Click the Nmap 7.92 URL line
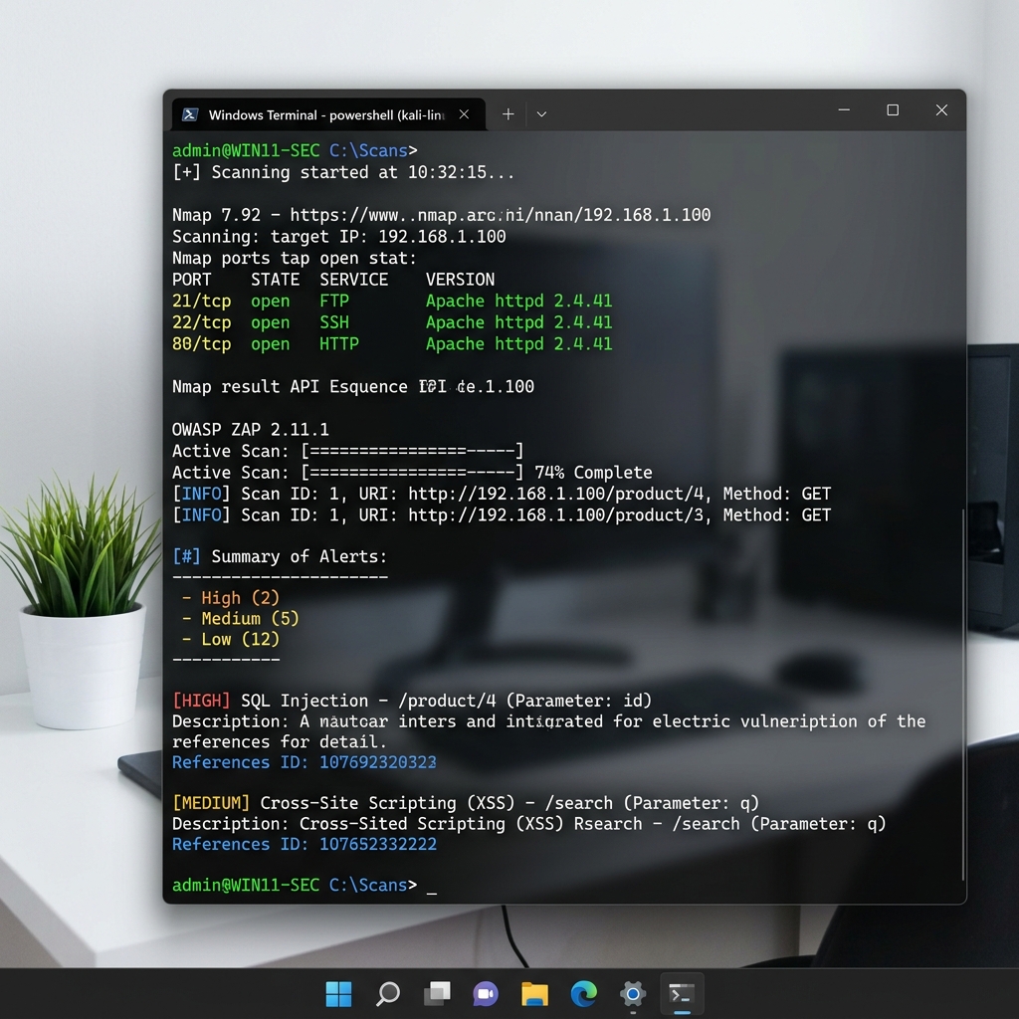Viewport: 1019px width, 1019px height. pos(441,215)
